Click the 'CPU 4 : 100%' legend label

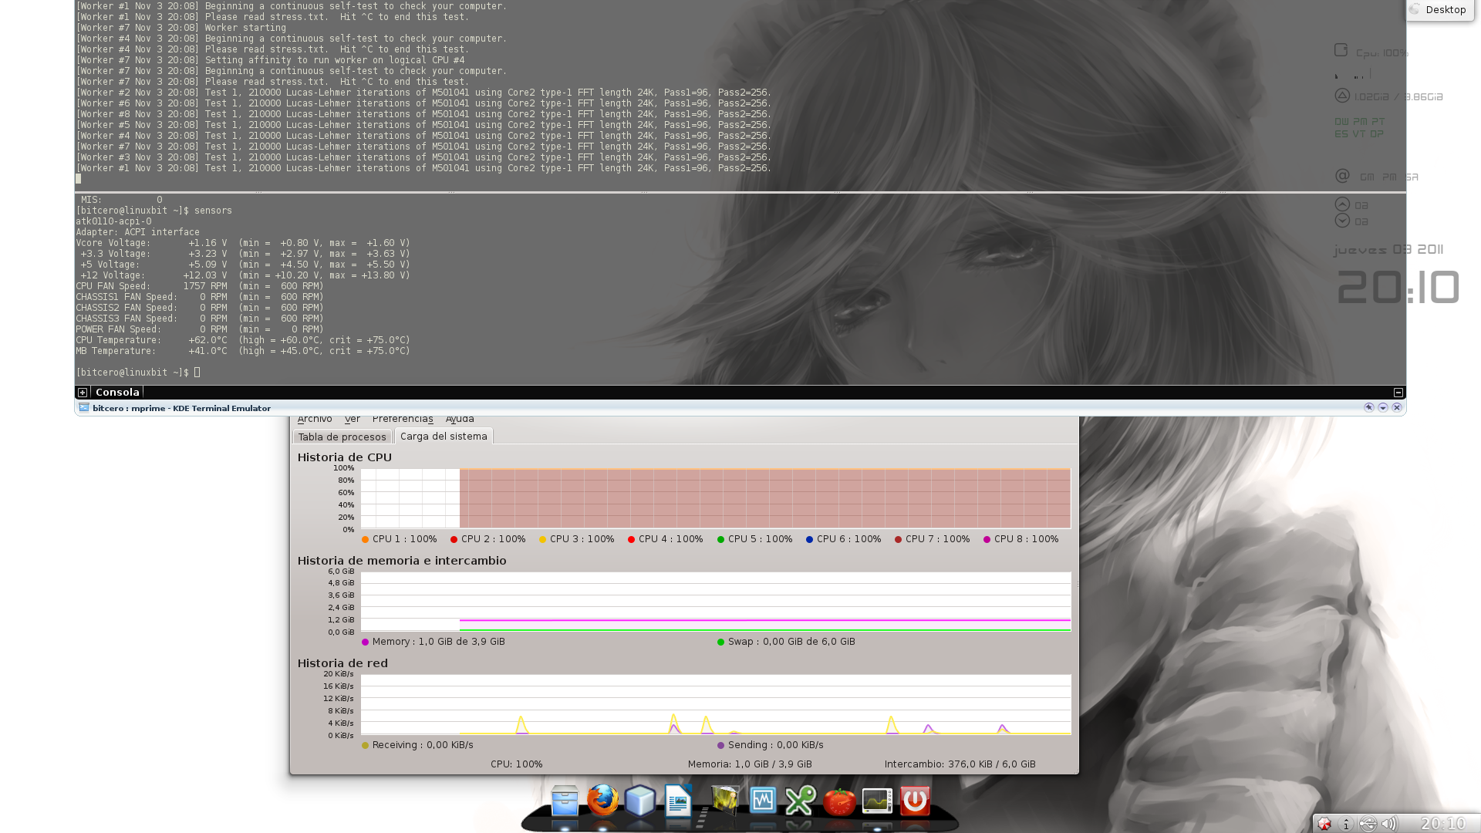[x=670, y=539]
